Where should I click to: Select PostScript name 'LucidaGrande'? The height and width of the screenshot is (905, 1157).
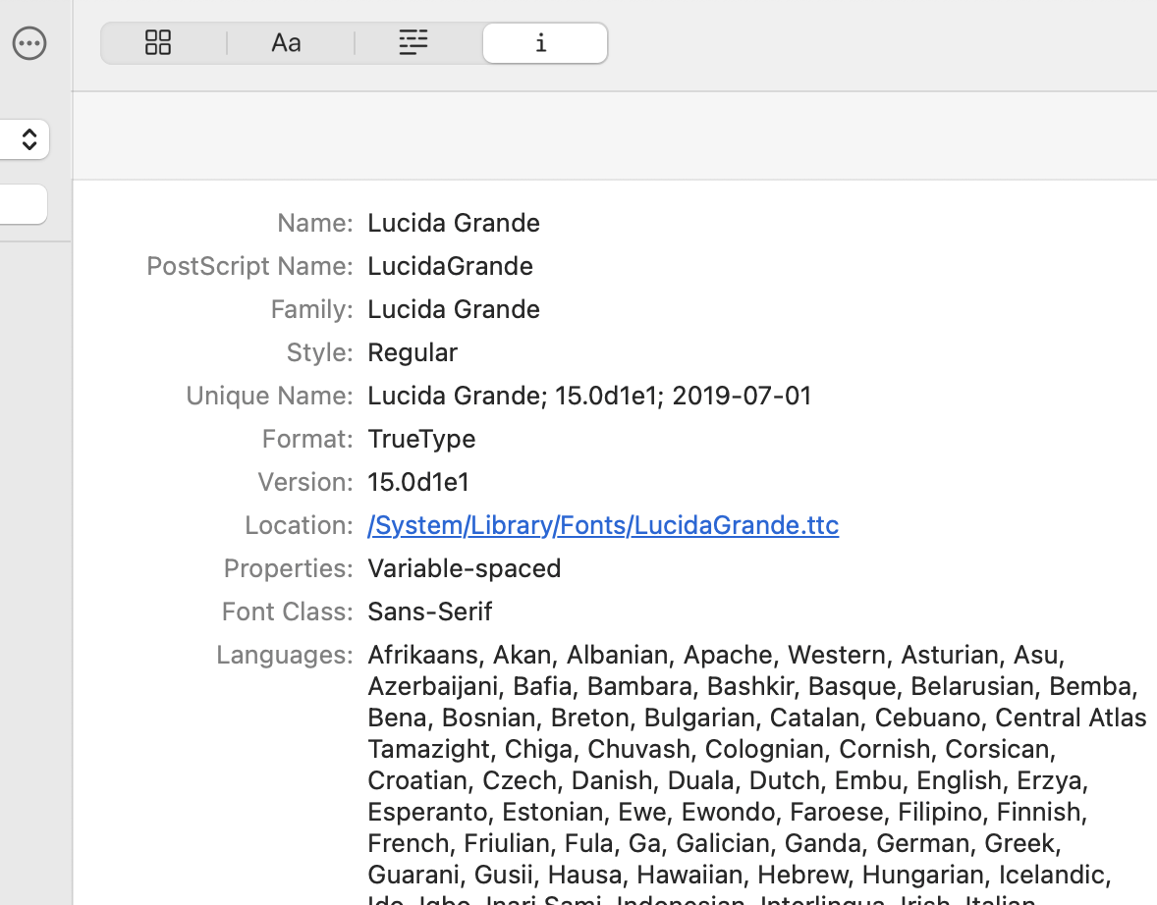coord(450,266)
